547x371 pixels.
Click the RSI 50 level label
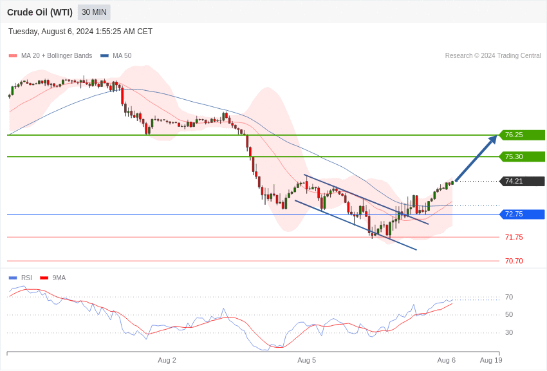point(509,315)
